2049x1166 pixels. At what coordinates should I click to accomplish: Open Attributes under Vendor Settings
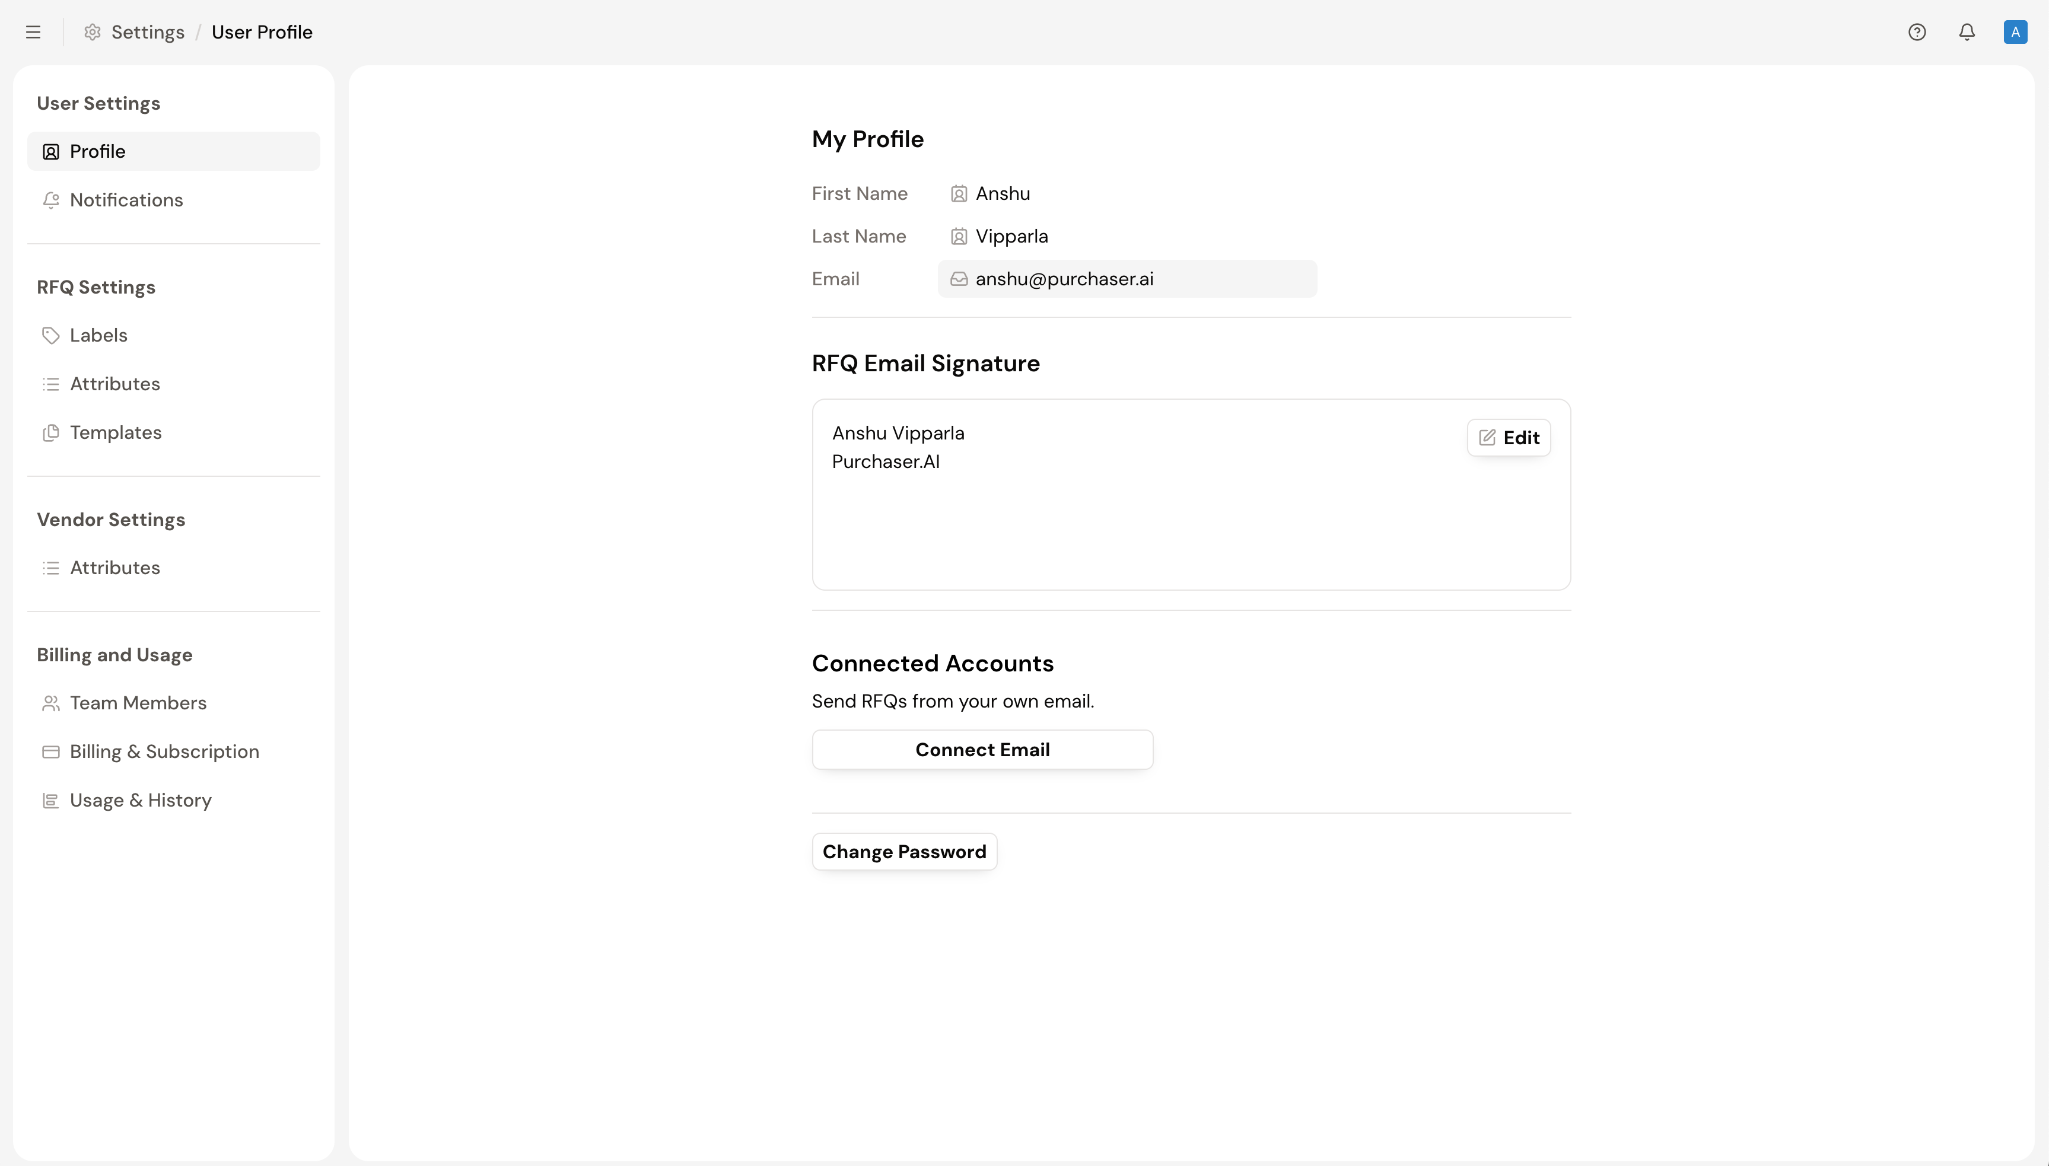click(x=114, y=568)
